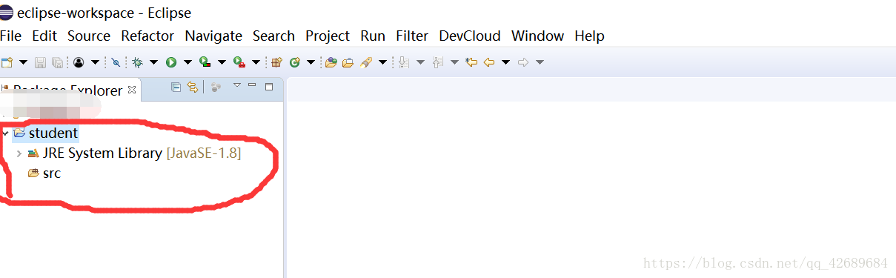Open the External Tools dropdown arrow
This screenshot has height=278, width=896.
pyautogui.click(x=256, y=62)
